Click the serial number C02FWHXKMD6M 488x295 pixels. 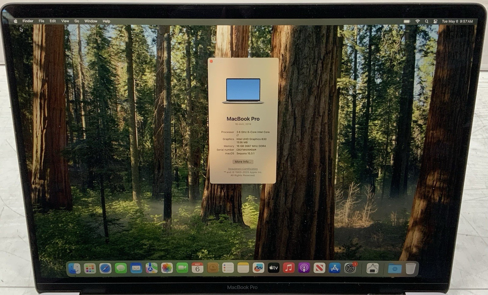[246, 150]
